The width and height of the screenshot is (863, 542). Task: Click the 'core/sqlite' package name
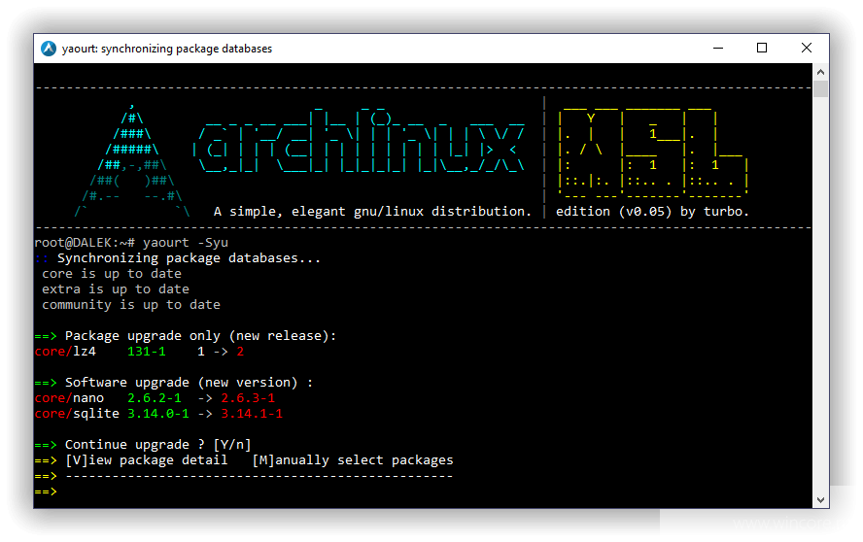tap(77, 413)
